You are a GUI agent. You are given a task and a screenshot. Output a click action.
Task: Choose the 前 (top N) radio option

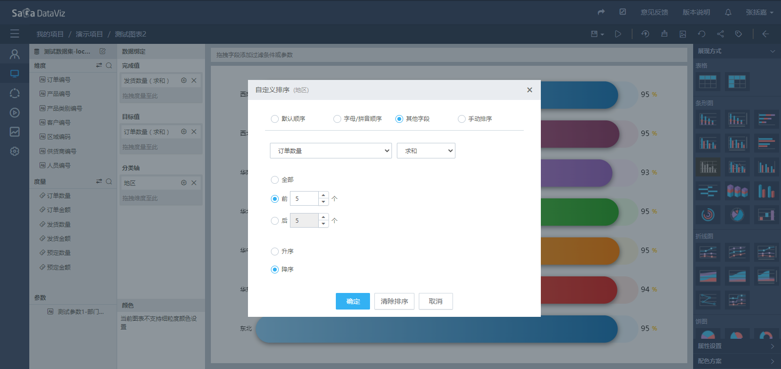[x=275, y=199]
